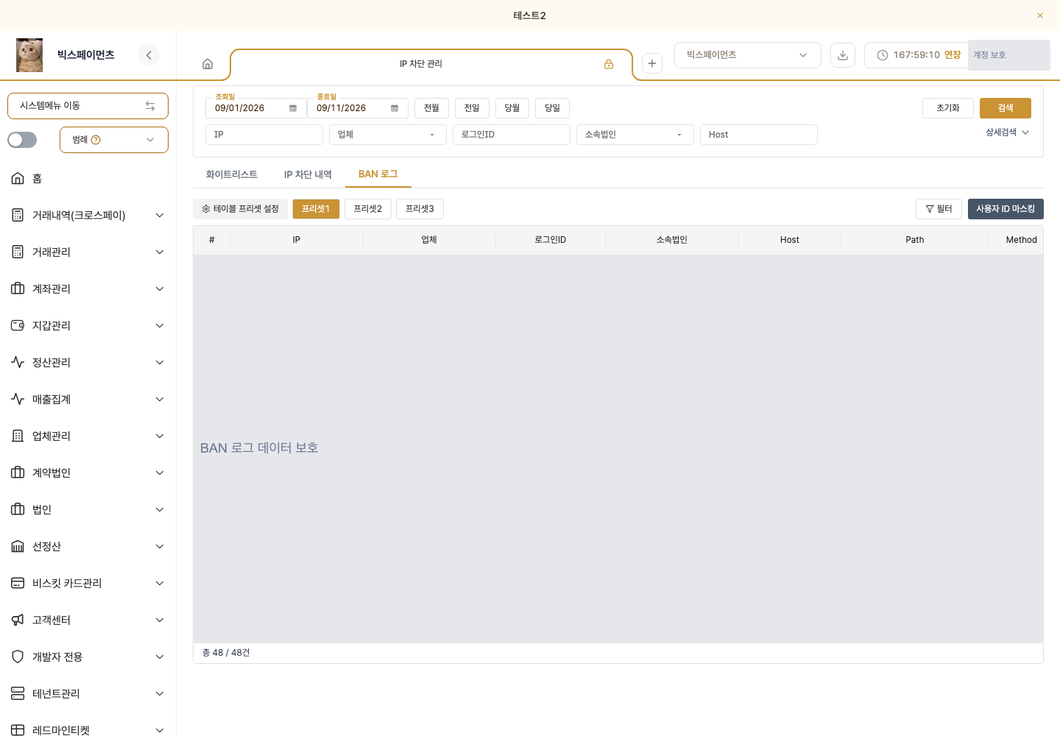Toggle the switch beside 범례 dropdown

click(x=22, y=140)
